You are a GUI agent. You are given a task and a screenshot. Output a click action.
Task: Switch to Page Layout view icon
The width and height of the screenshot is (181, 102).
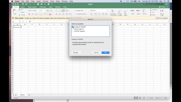[140, 98]
